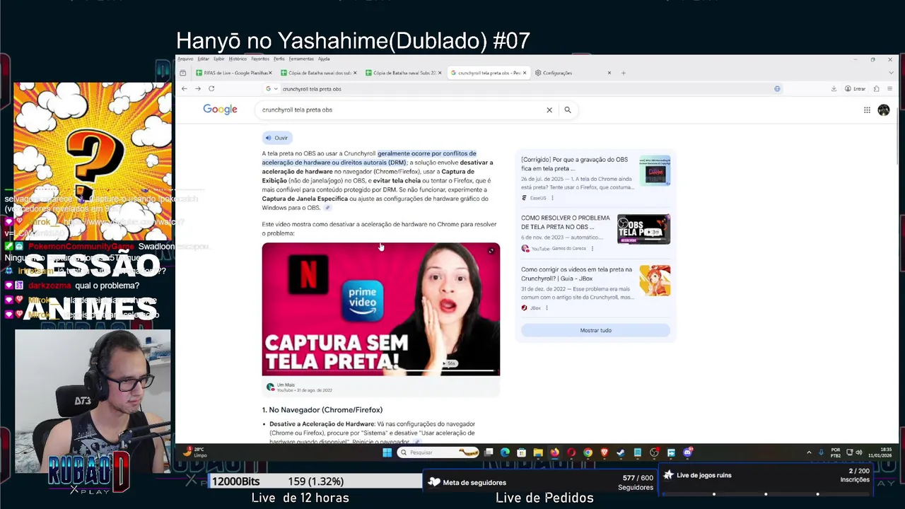Open the search engine dropdown in address bar

click(271, 88)
